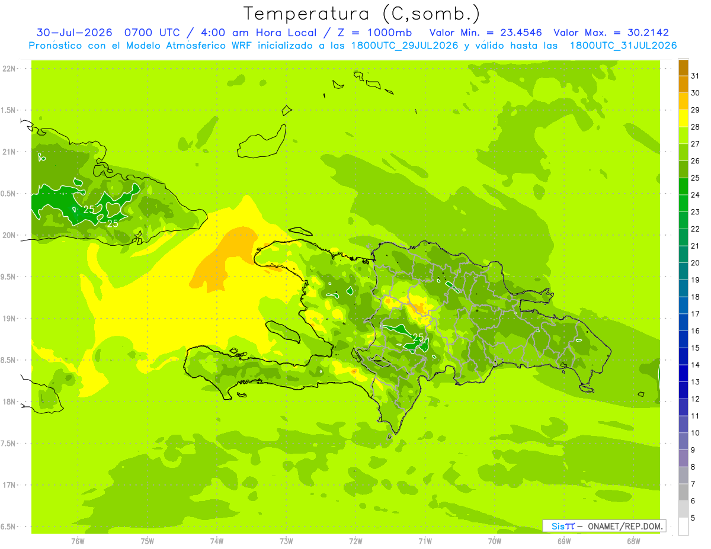Click the '73W' longitude label

tap(286, 541)
